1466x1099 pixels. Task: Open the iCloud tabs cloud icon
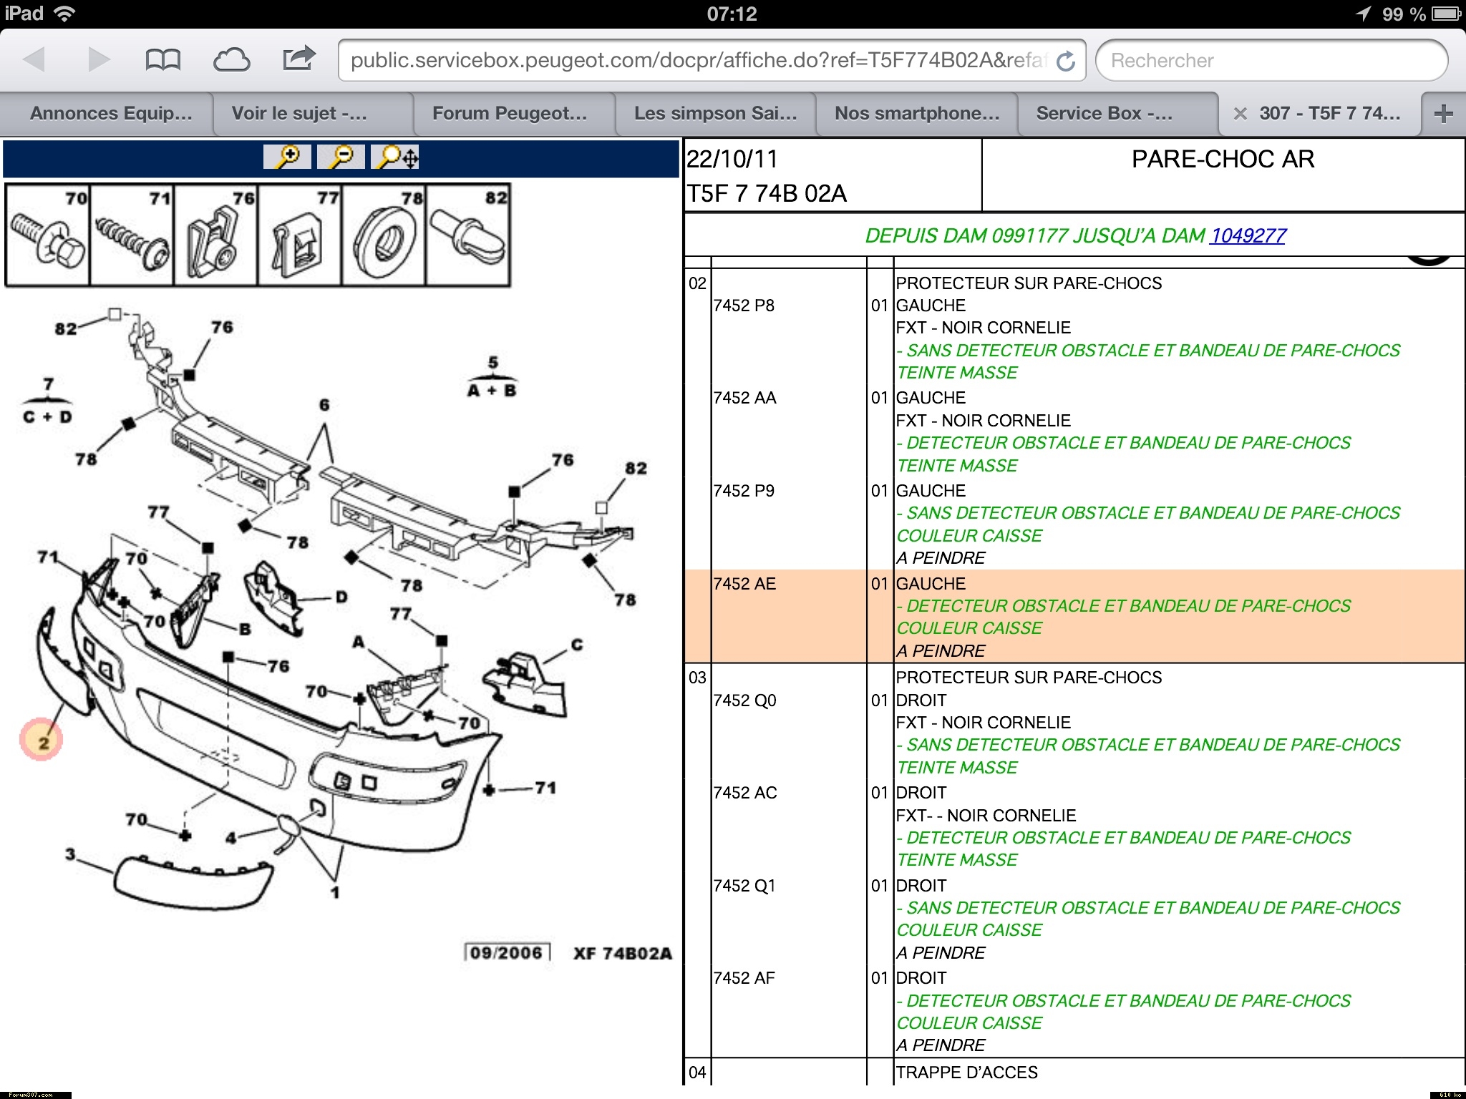click(231, 60)
